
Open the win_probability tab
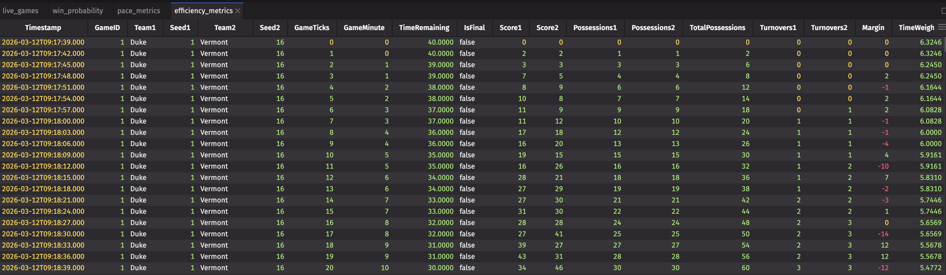78,11
